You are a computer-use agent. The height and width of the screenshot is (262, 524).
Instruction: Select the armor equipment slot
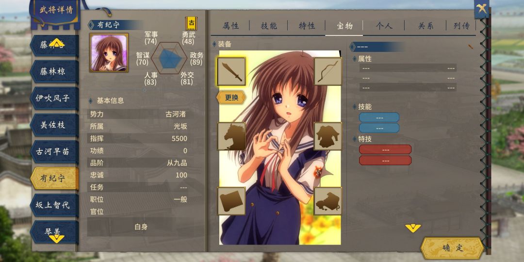click(x=327, y=136)
